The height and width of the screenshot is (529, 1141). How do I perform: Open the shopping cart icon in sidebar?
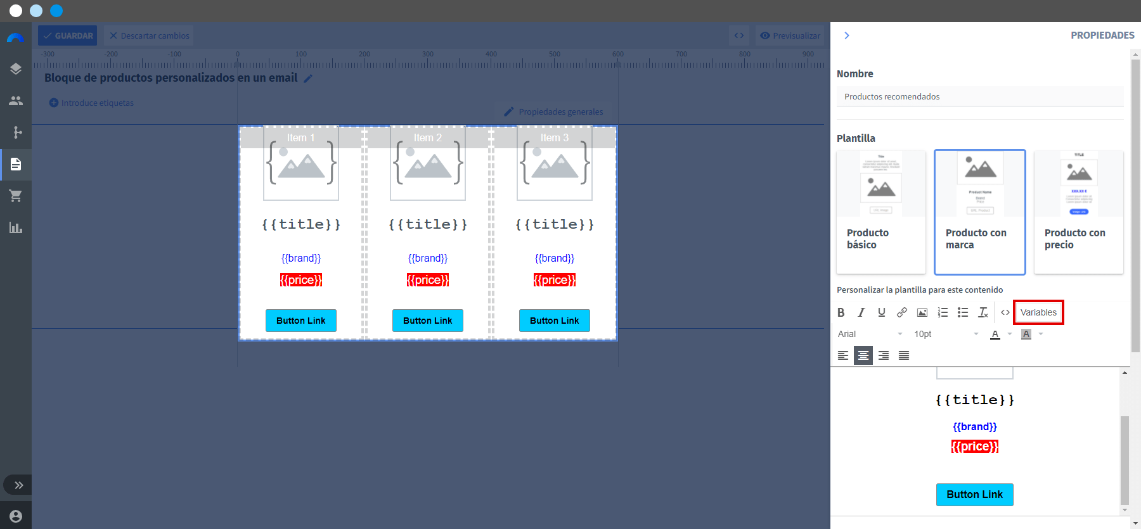[x=16, y=196]
